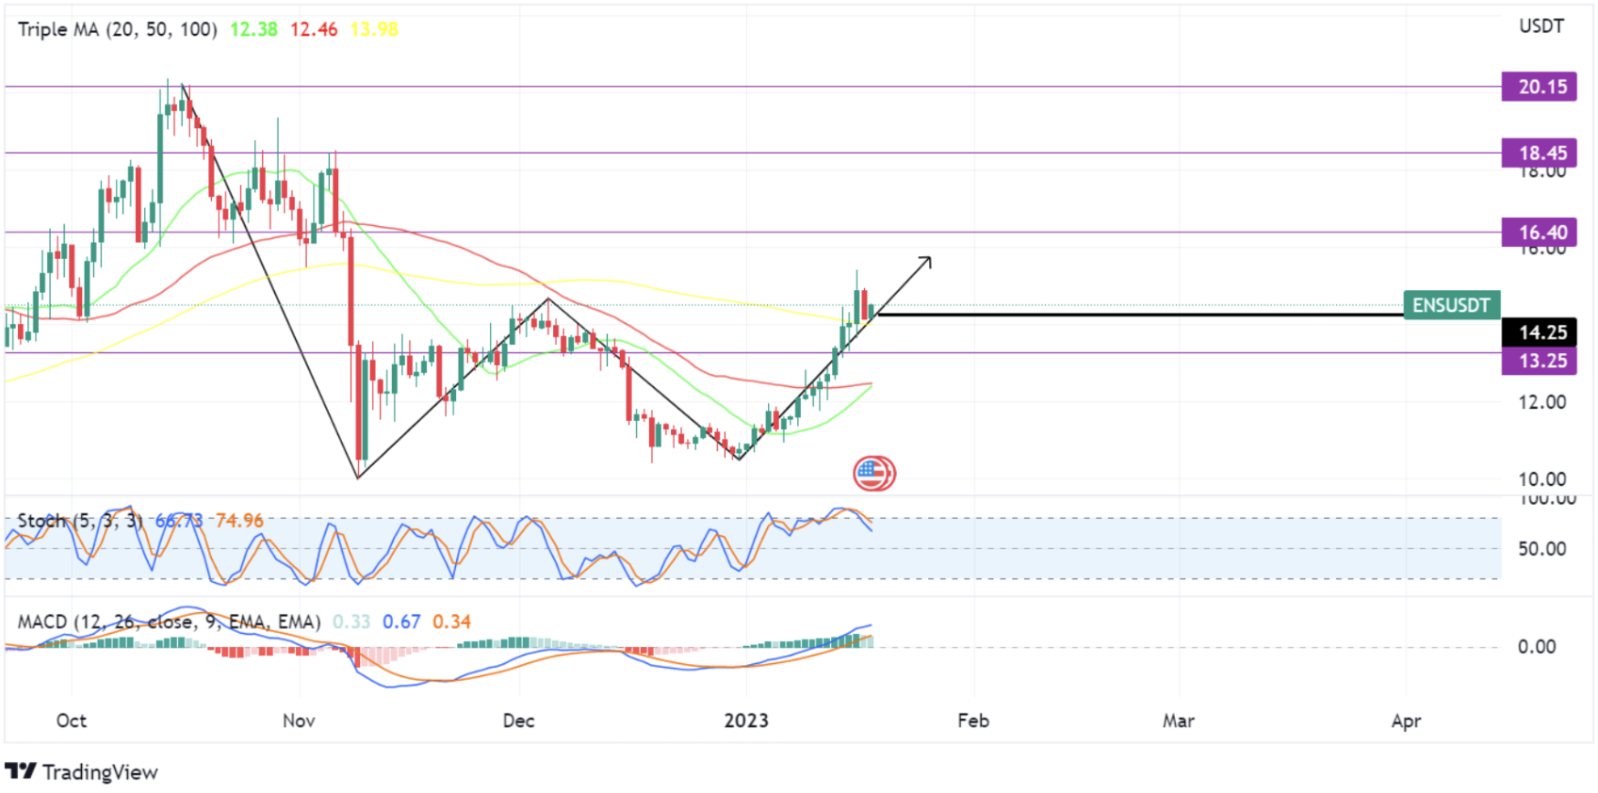Click the 20.15 price level label

(x=1539, y=87)
